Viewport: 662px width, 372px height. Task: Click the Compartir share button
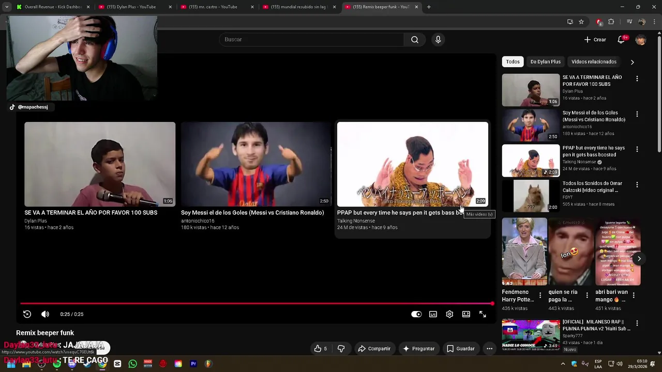(374, 349)
